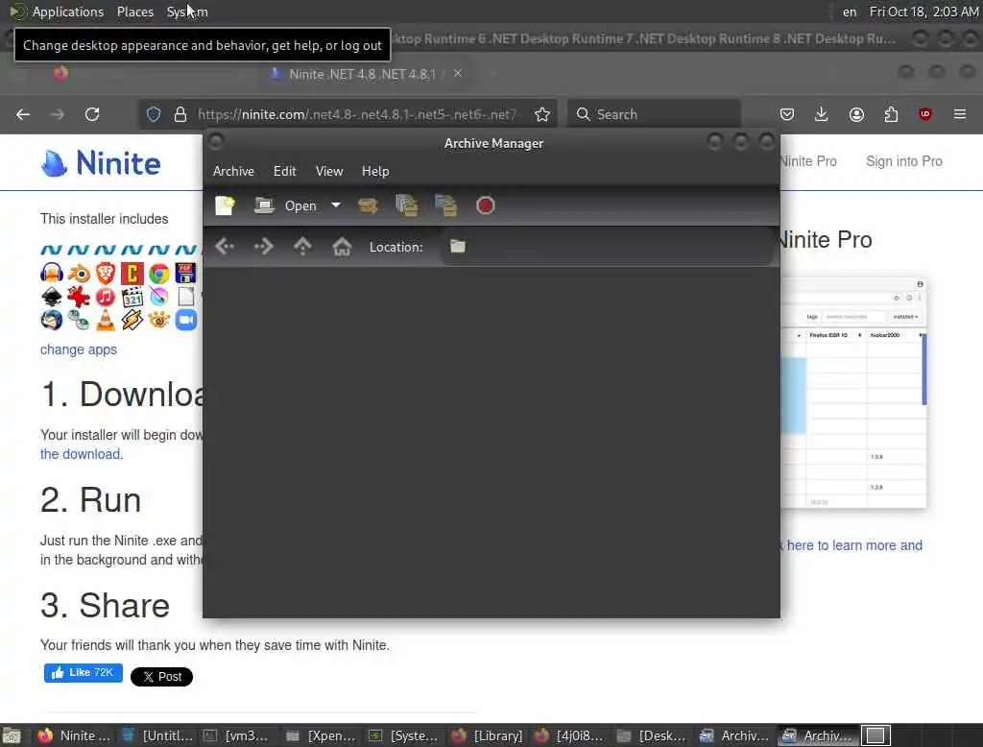This screenshot has height=747, width=983.
Task: Switch to the [Desk... taskbar window
Action: click(652, 735)
